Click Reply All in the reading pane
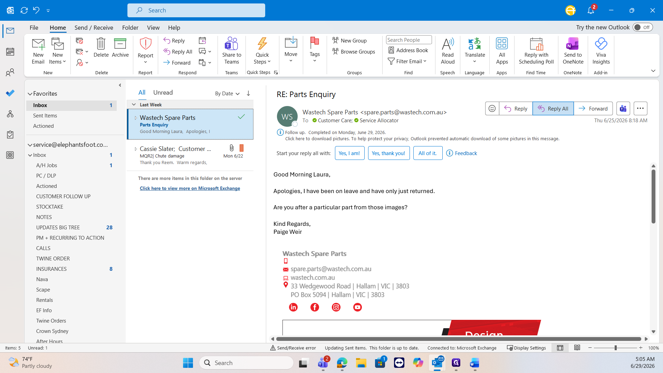This screenshot has width=663, height=373. pyautogui.click(x=553, y=108)
